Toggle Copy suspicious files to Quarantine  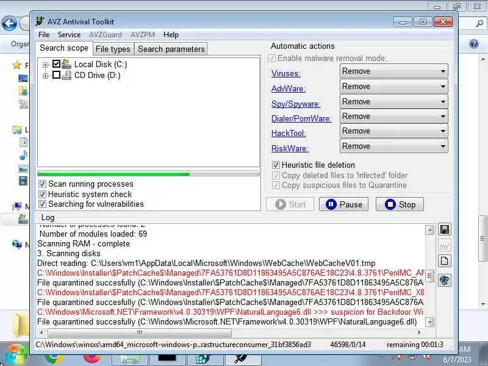(x=276, y=185)
